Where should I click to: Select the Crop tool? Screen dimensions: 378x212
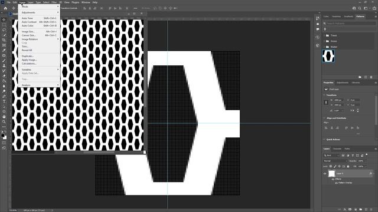pos(4,40)
